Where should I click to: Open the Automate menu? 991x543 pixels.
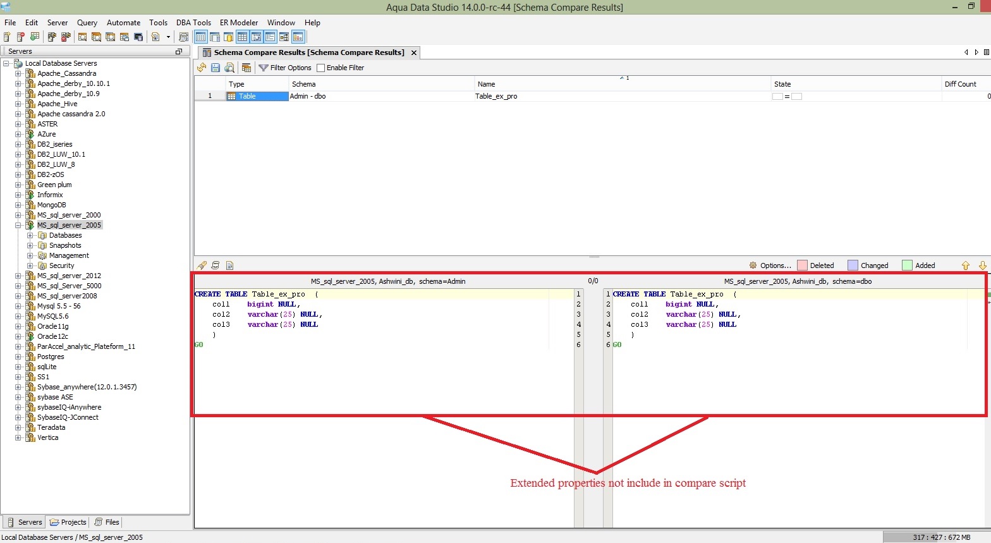tap(123, 22)
